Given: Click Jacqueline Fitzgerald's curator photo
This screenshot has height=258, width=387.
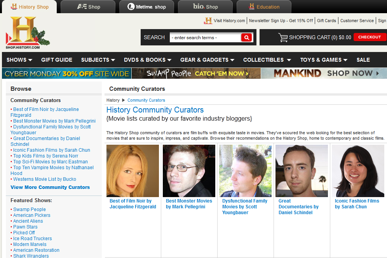Looking at the screenshot, I should (x=132, y=171).
